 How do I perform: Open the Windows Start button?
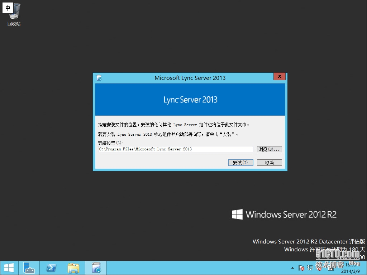(x=9, y=268)
